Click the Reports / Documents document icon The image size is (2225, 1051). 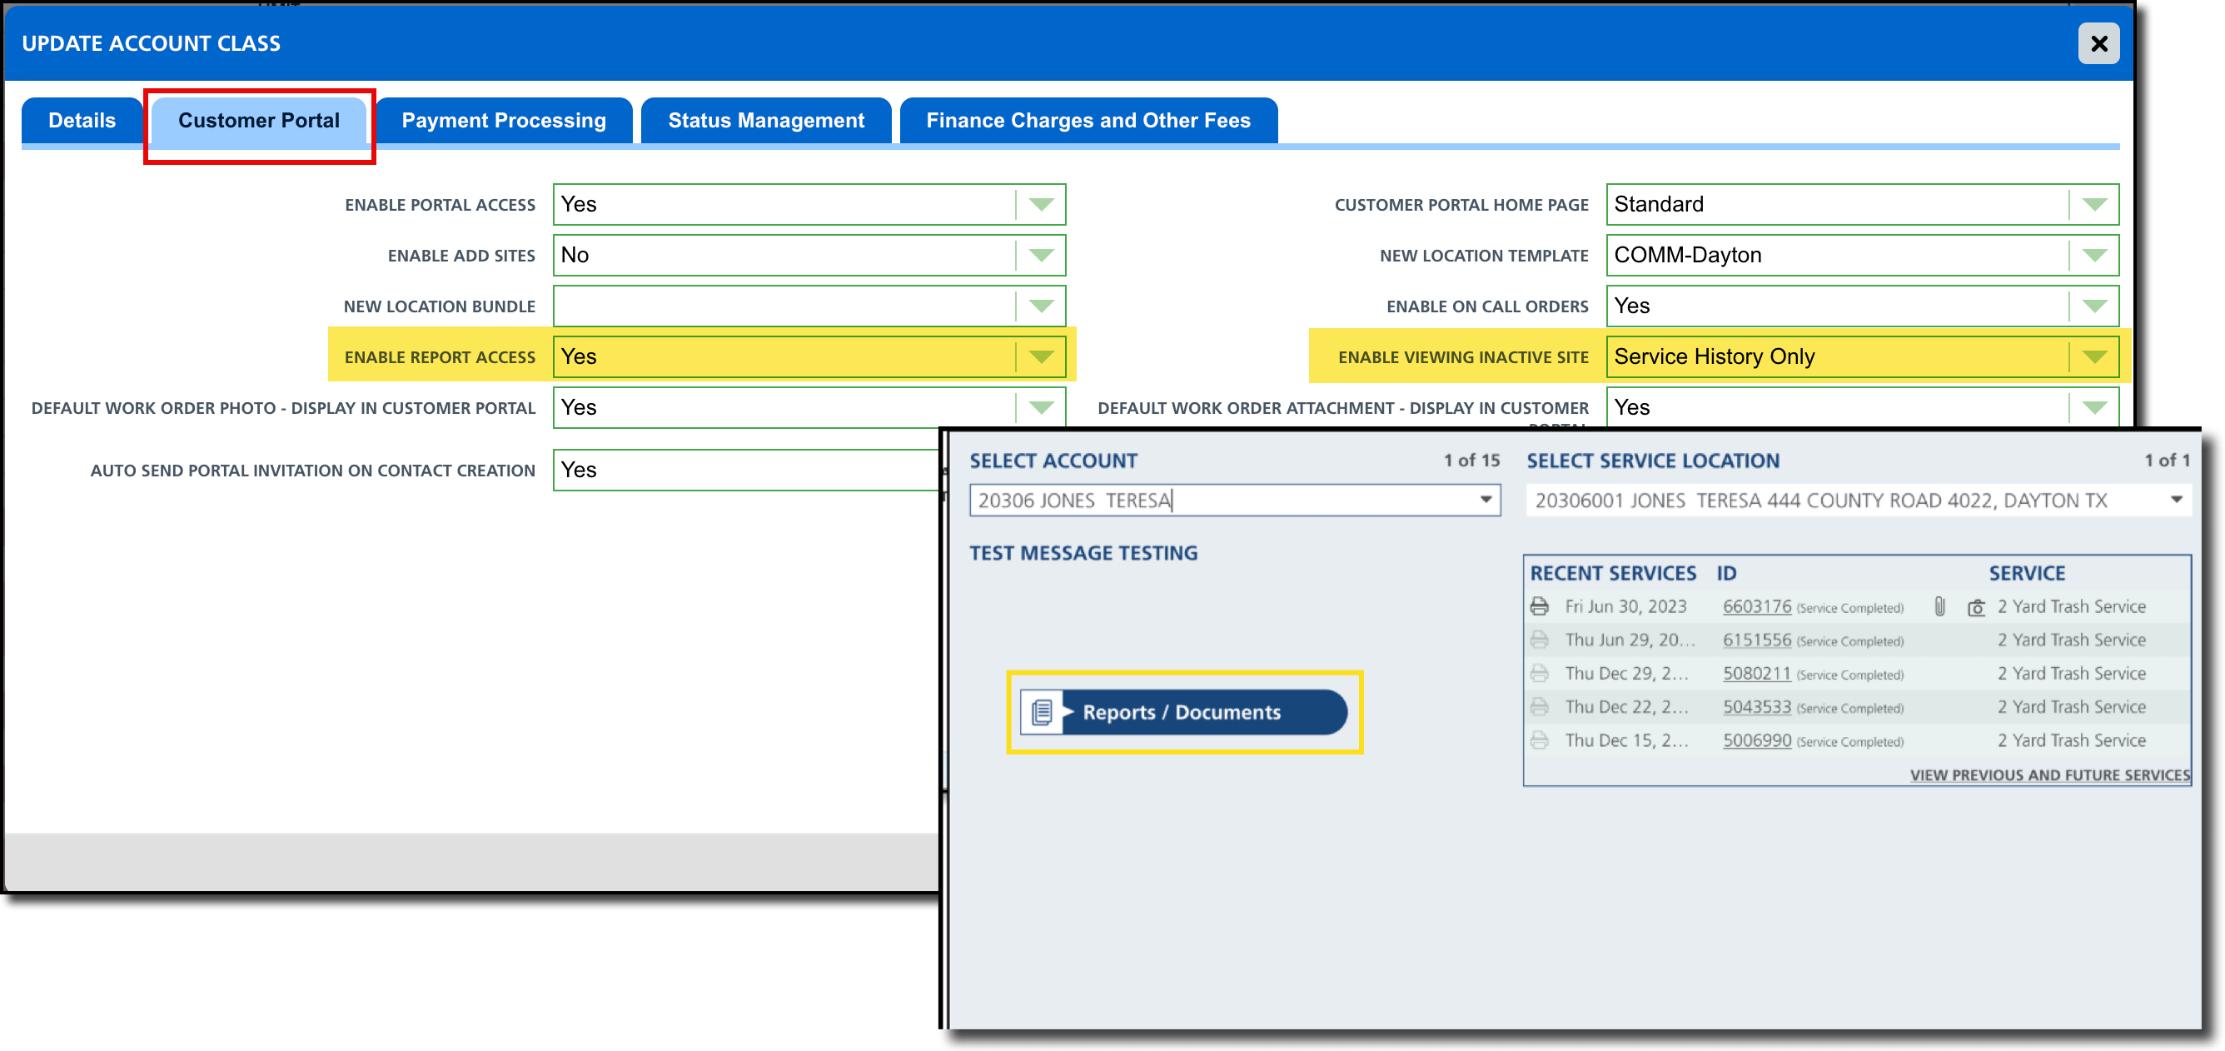(1042, 713)
